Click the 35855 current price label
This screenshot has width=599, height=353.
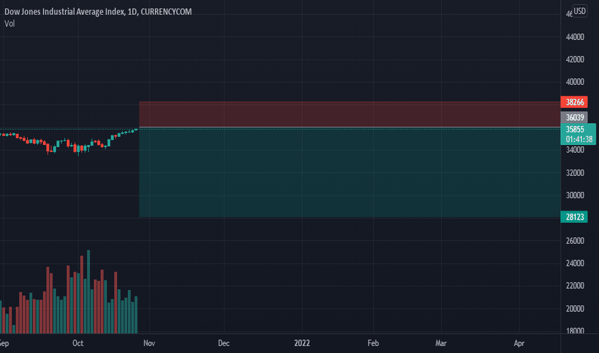[x=575, y=130]
